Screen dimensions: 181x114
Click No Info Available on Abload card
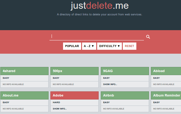pos(164,84)
